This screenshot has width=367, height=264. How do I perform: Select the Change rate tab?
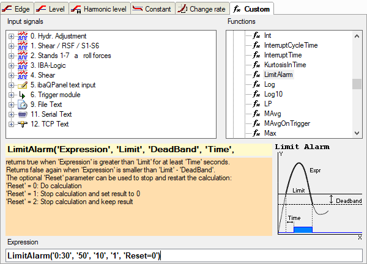(202, 8)
